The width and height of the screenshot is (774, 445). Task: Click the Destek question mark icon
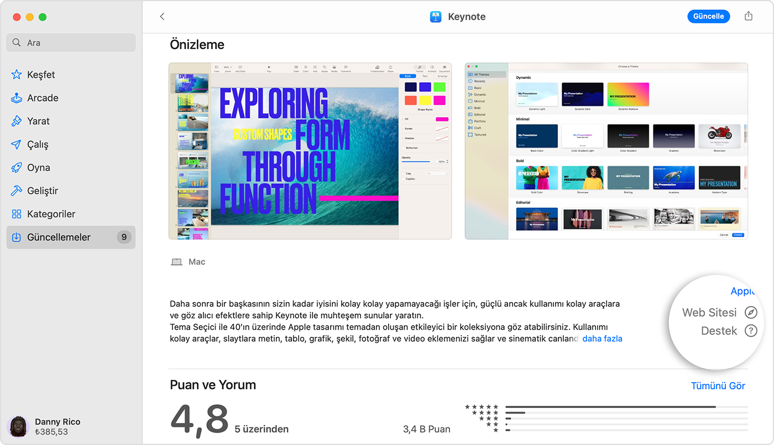[x=750, y=331]
